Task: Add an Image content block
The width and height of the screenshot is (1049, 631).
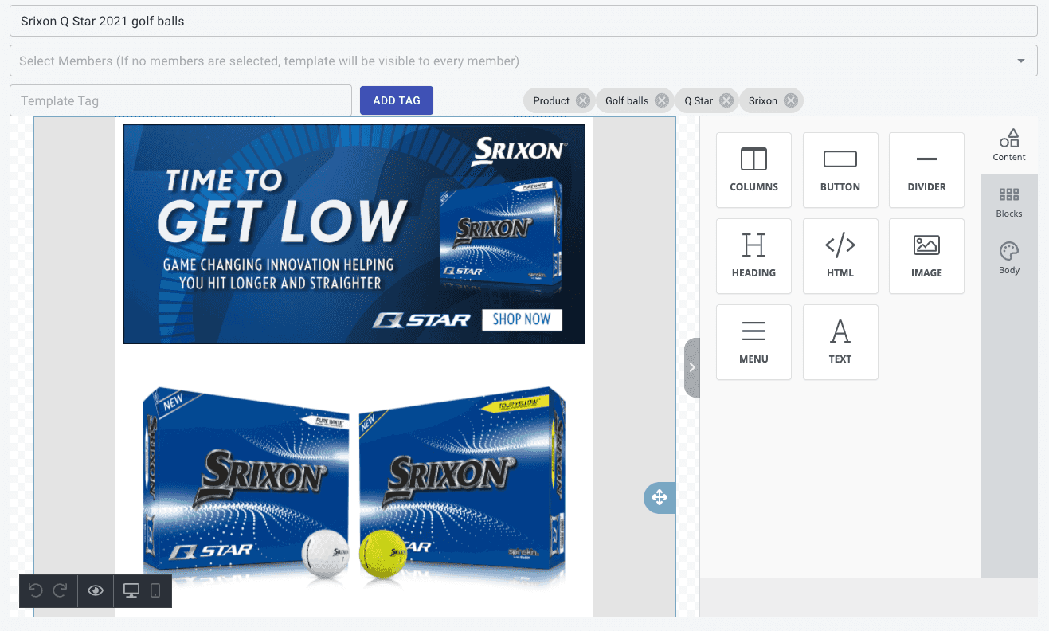Action: coord(926,256)
